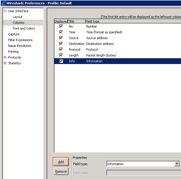Click the Title column header

[77, 21]
